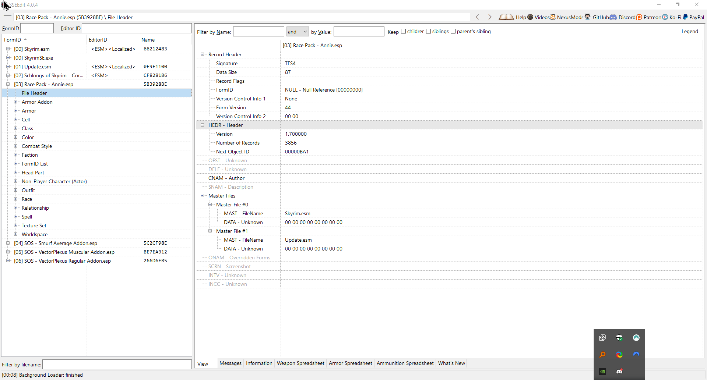Focus the Filter by filename field
The image size is (707, 380).
(117, 365)
